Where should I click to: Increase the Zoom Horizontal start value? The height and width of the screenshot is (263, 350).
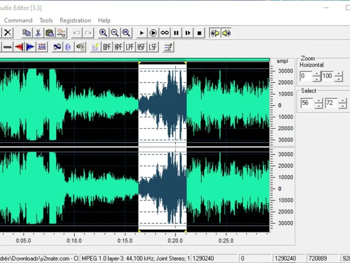[318, 74]
